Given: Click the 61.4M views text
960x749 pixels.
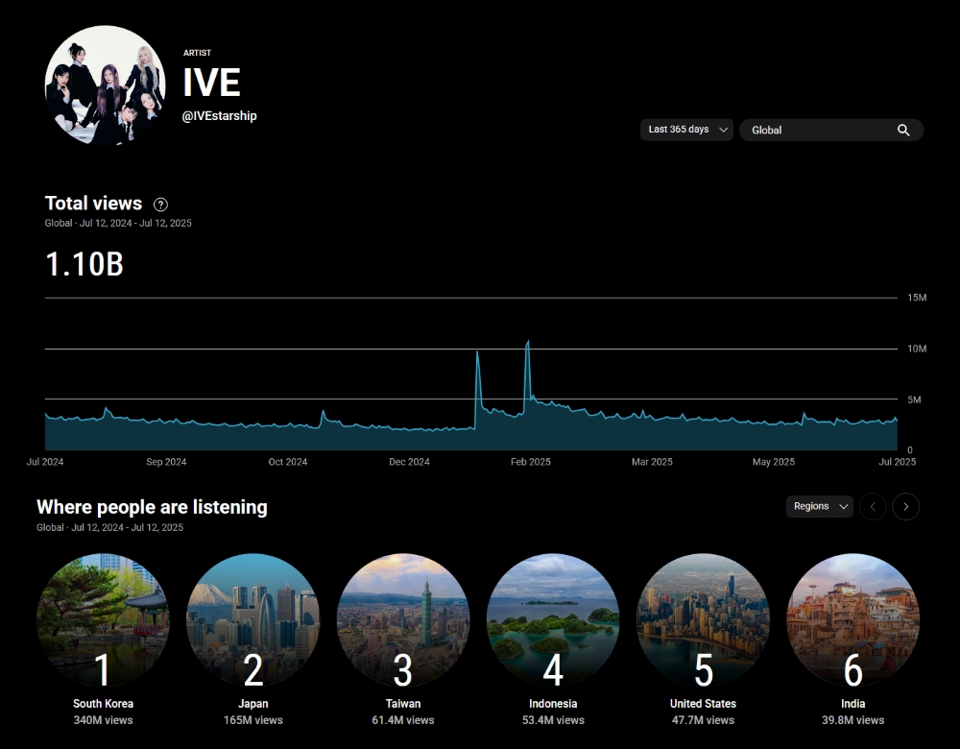Looking at the screenshot, I should pyautogui.click(x=403, y=720).
